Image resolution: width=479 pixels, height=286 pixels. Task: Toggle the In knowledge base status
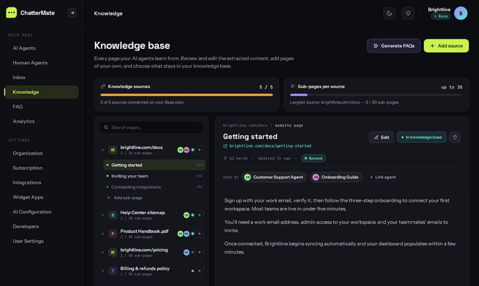[422, 137]
